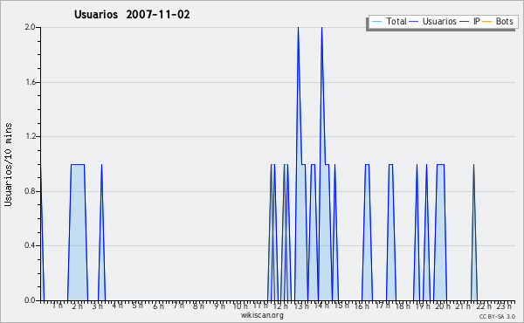524x323 pixels.
Task: Click the 'CC BY-SA 3.0' license text
Action: (x=497, y=316)
